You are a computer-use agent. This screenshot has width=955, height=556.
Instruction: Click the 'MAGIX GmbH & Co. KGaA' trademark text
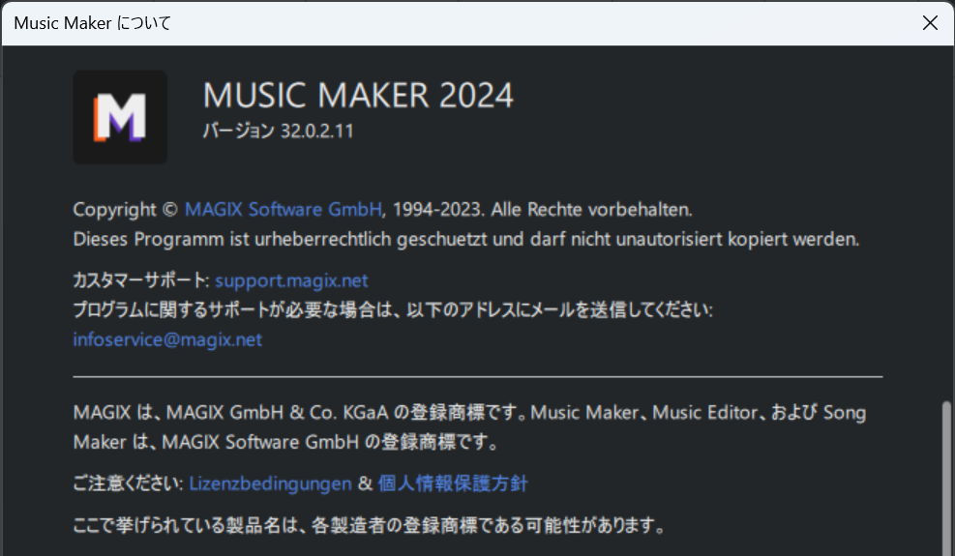pos(277,413)
